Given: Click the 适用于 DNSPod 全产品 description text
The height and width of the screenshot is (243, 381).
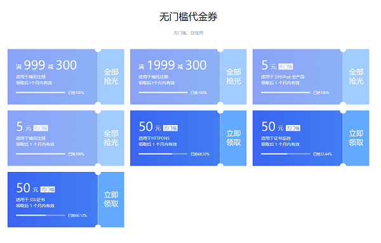Looking at the screenshot, I should 283,77.
